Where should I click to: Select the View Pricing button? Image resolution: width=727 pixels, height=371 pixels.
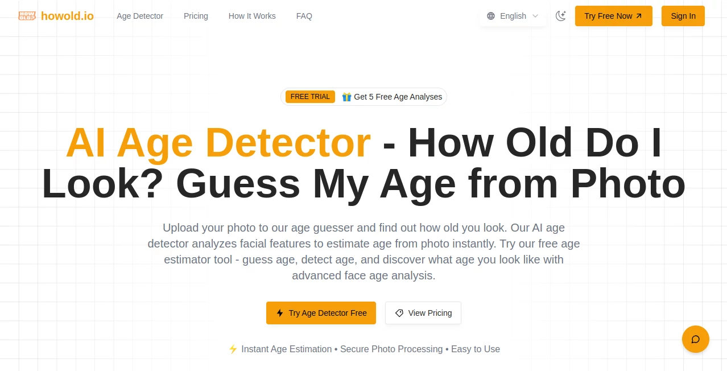[x=423, y=313]
